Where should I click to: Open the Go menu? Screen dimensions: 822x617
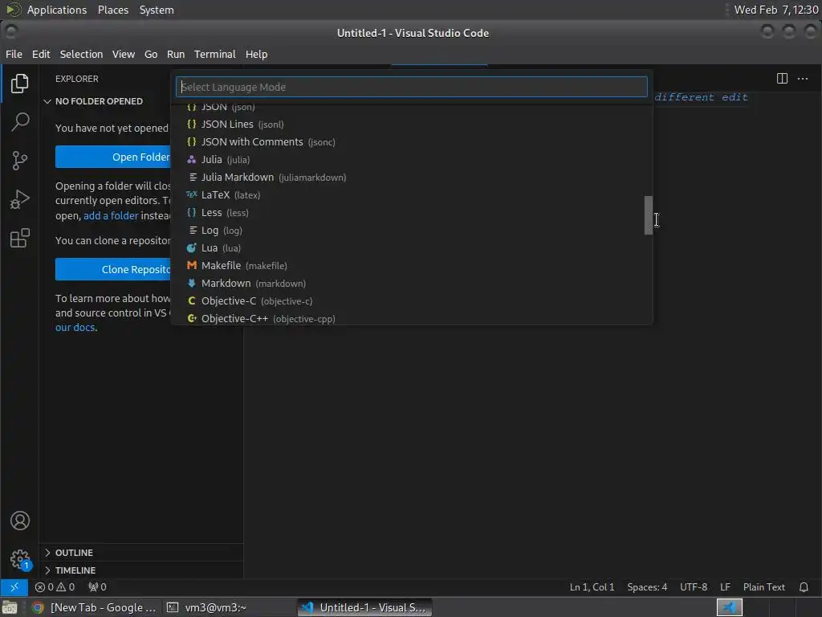(x=151, y=54)
